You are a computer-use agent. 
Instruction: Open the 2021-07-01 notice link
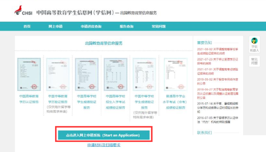pyautogui.click(x=218, y=71)
